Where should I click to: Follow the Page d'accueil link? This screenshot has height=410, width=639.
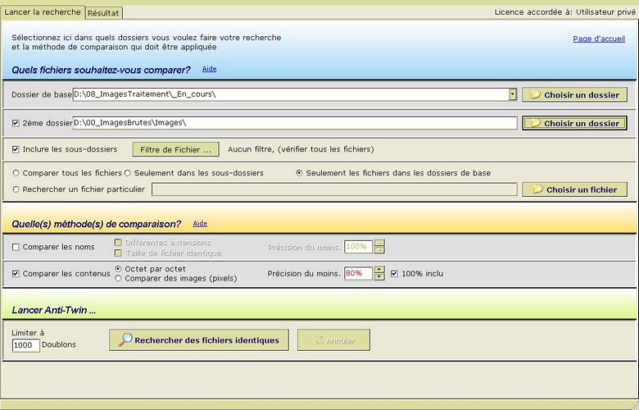click(598, 39)
